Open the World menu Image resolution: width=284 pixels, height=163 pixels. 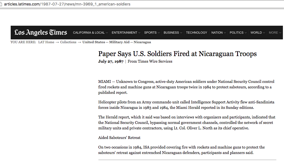pos(256,33)
